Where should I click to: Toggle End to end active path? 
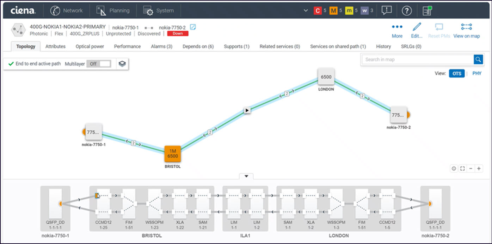(35, 64)
